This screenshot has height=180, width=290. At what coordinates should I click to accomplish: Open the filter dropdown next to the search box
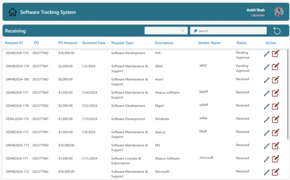pos(166,31)
